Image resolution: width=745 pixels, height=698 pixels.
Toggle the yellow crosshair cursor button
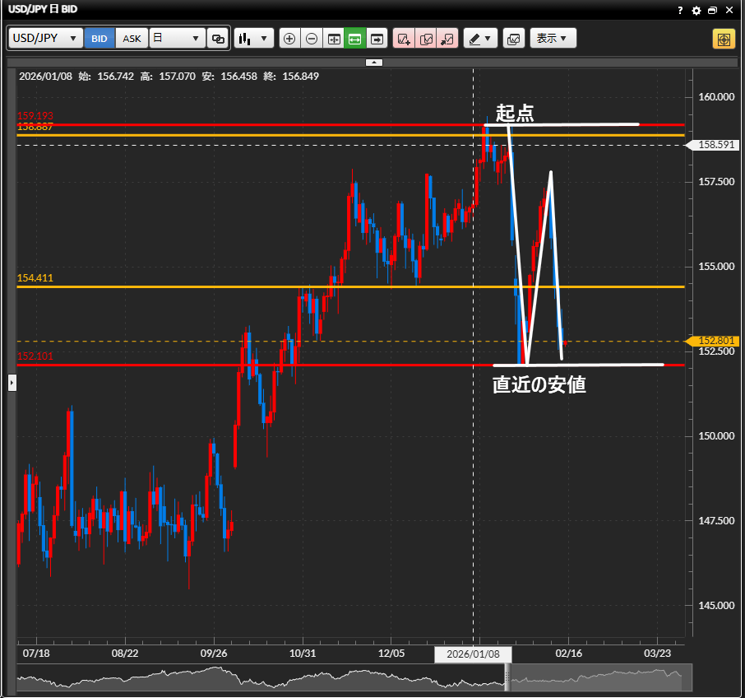coord(724,39)
